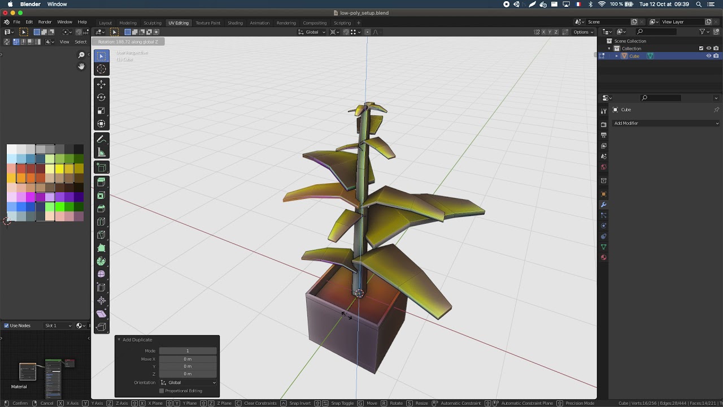Open the UV editor View menu
This screenshot has width=723, height=407.
click(x=64, y=42)
